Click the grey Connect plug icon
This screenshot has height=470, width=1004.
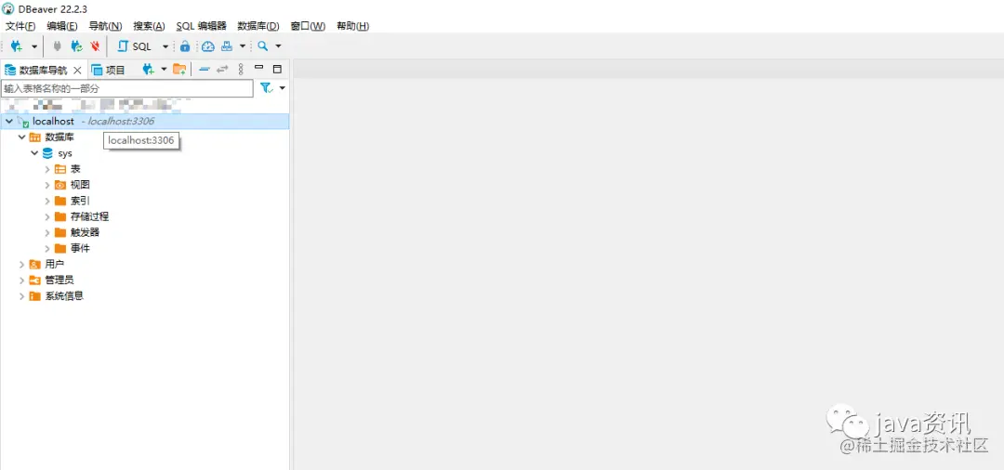click(x=58, y=46)
